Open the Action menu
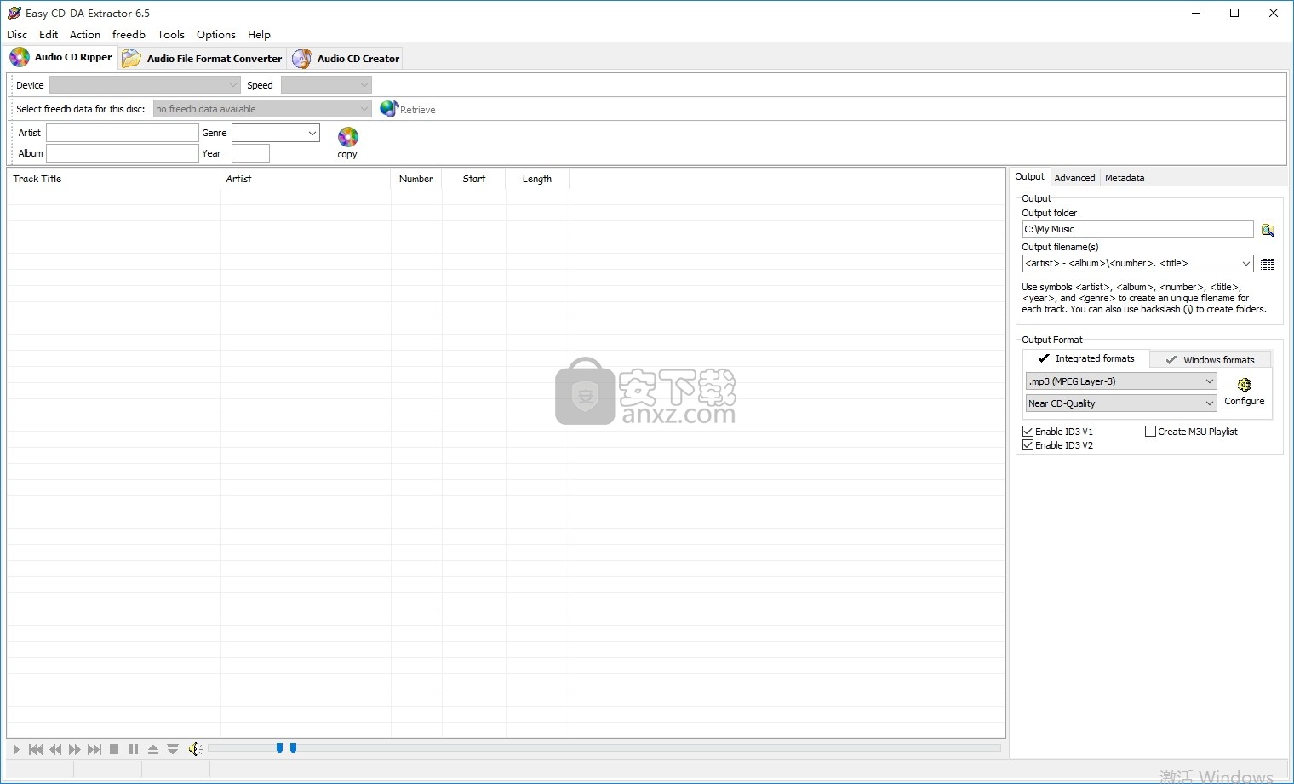The height and width of the screenshot is (784, 1294). click(x=85, y=35)
